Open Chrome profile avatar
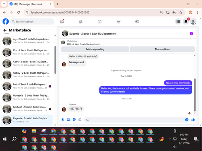This screenshot has height=151, width=202. point(190,12)
